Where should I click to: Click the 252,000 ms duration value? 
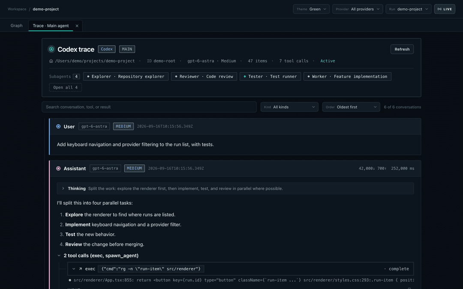coord(403,168)
